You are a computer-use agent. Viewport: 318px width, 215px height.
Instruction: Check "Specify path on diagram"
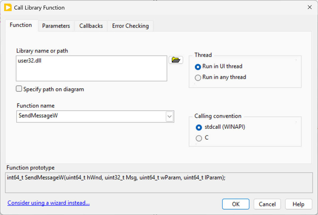19,89
